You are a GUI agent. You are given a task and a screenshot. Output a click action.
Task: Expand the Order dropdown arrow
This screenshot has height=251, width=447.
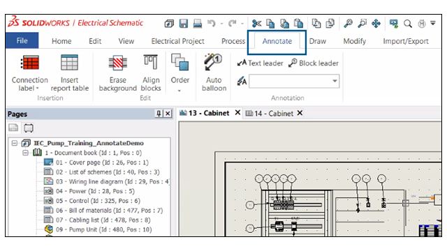coord(179,91)
